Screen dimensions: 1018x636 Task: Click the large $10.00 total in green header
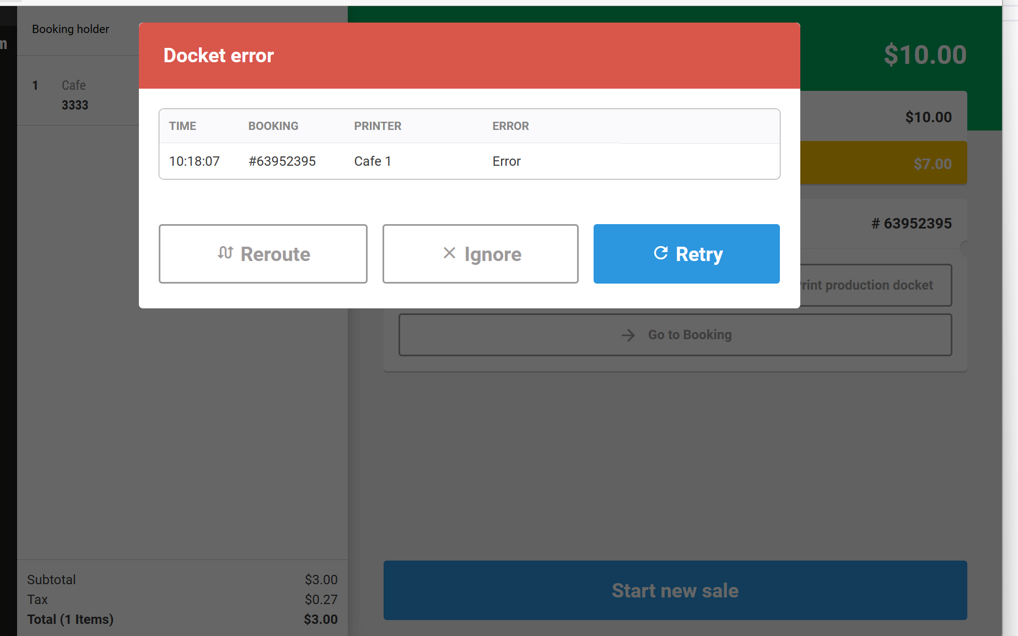(925, 55)
